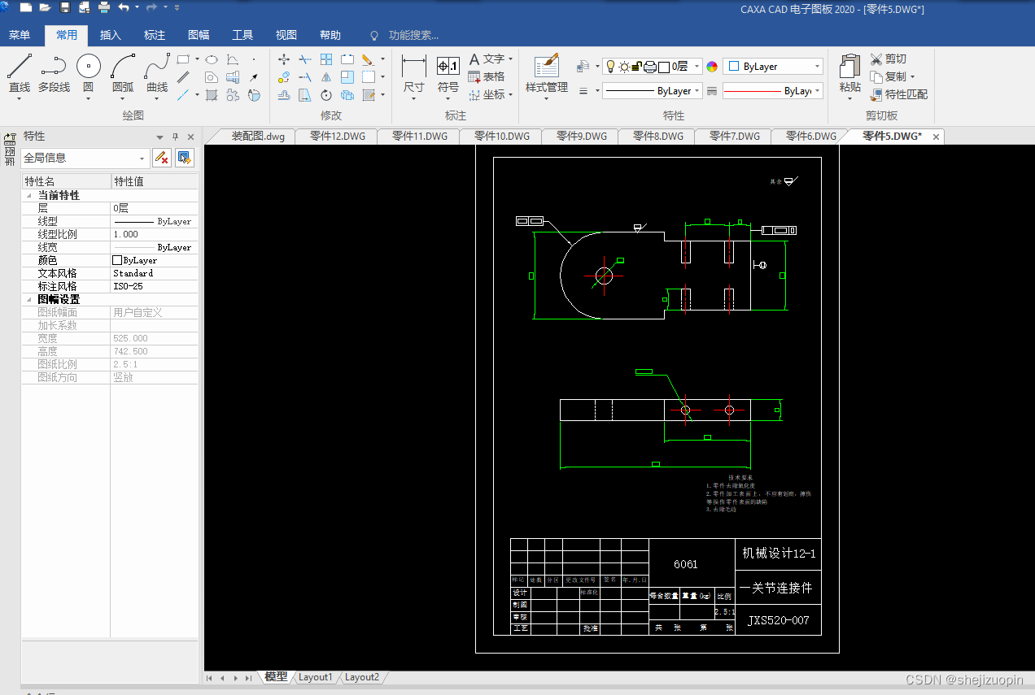The height and width of the screenshot is (695, 1035).
Task: Open the 装配图.dwg document tab
Action: [x=257, y=137]
